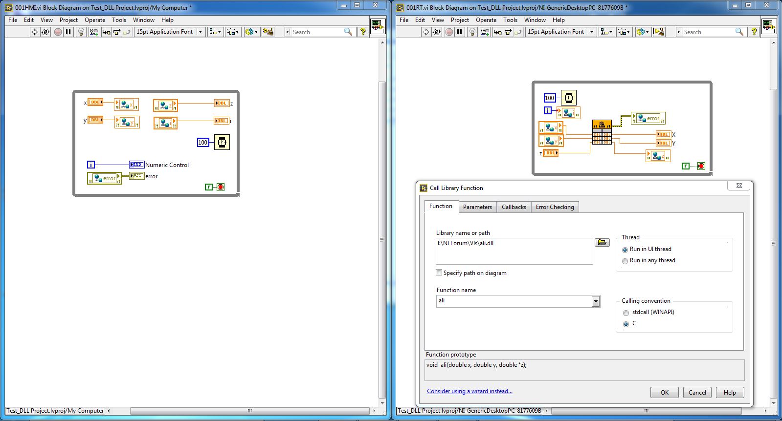The height and width of the screenshot is (421, 782).
Task: Select error shared variable node in 001RT.vi
Action: point(648,118)
